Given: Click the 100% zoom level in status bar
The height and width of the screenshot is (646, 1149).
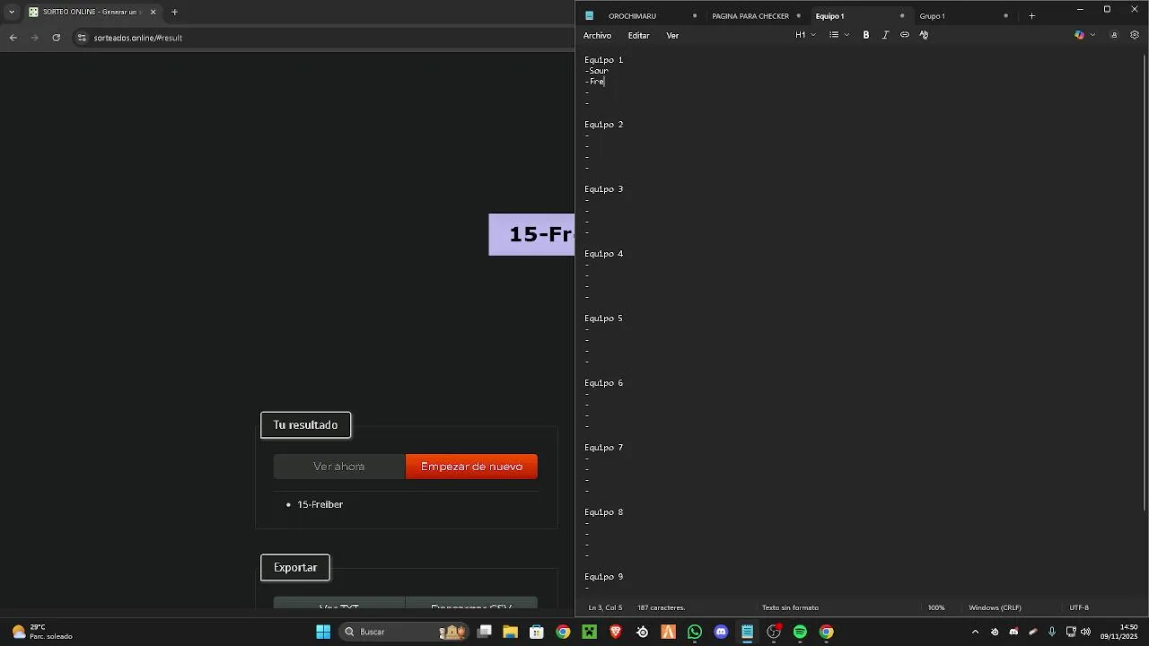Looking at the screenshot, I should click(x=936, y=607).
